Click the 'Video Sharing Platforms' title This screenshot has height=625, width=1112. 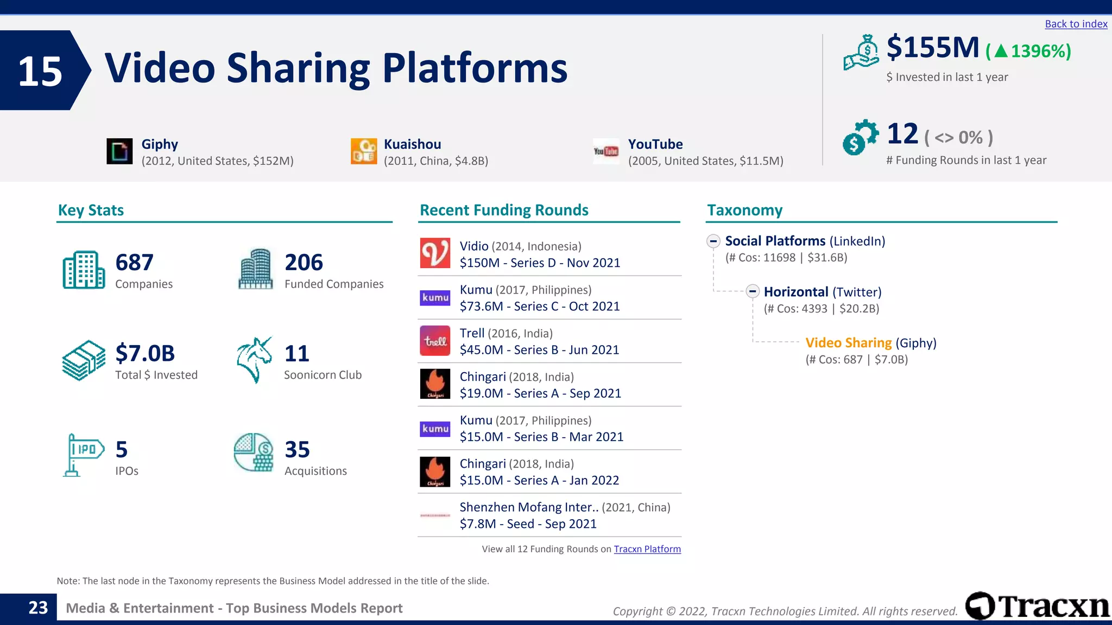click(336, 69)
